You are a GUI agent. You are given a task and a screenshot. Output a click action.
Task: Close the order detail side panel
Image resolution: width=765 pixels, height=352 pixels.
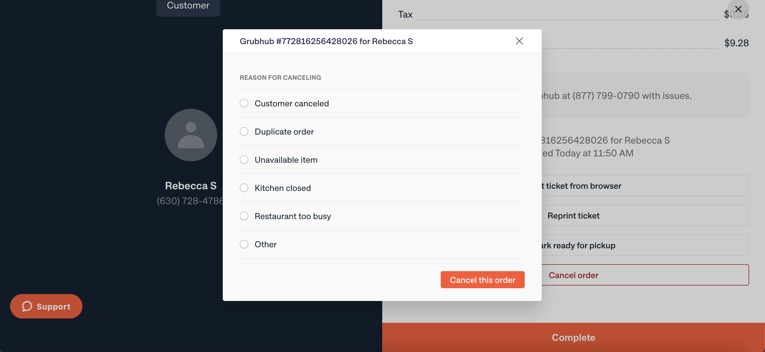(738, 9)
